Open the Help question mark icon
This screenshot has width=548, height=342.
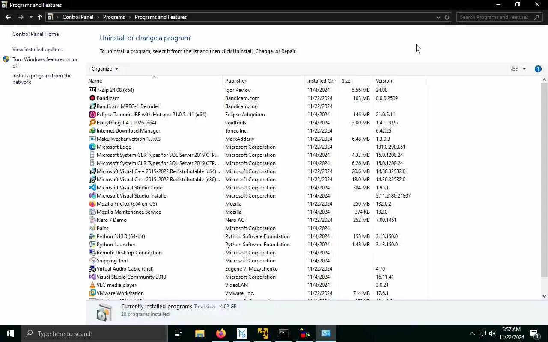538,69
